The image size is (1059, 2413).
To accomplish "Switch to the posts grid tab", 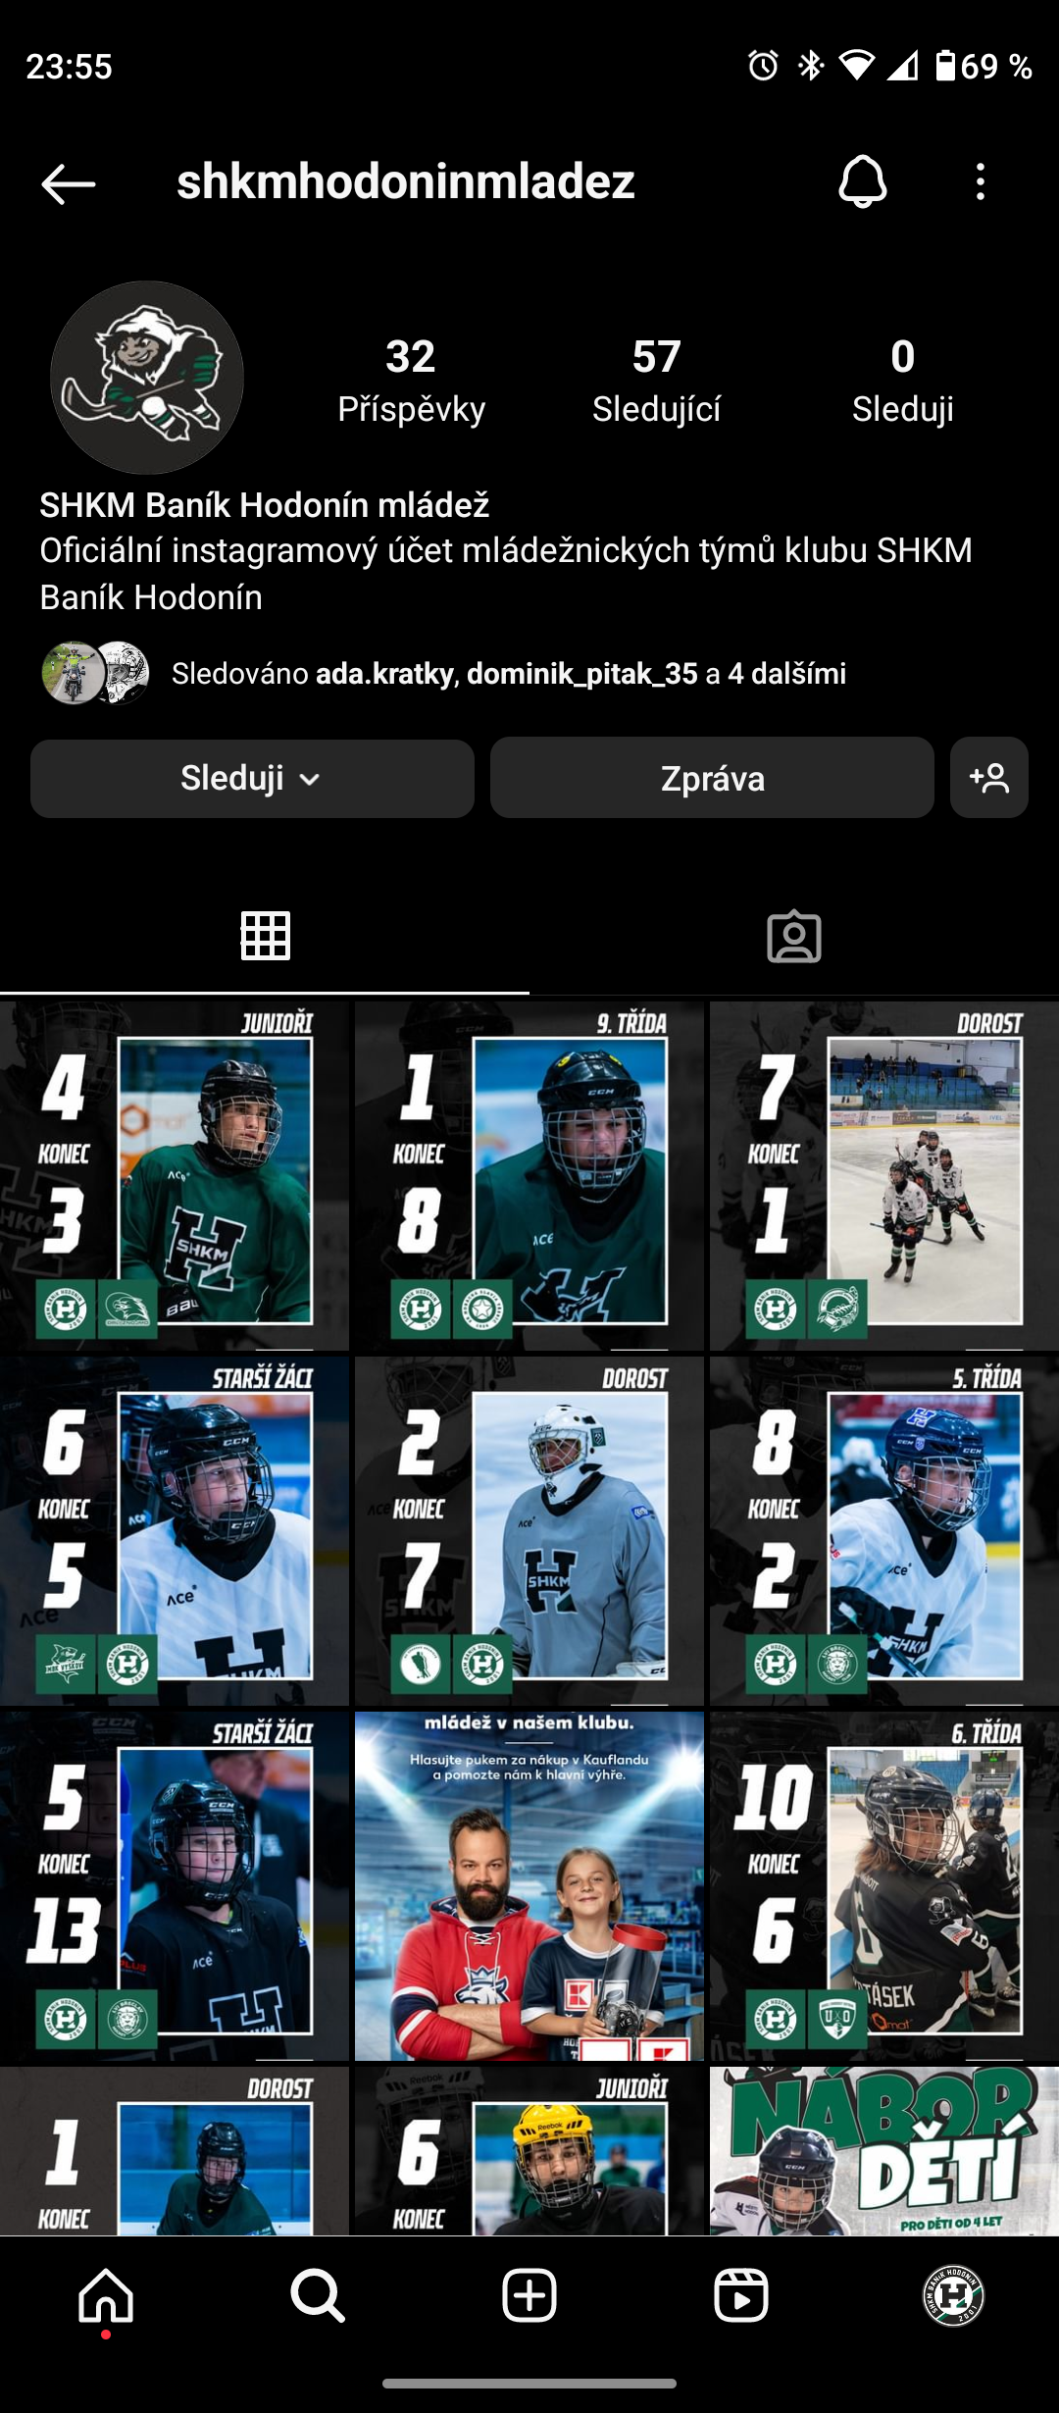I will coord(265,936).
